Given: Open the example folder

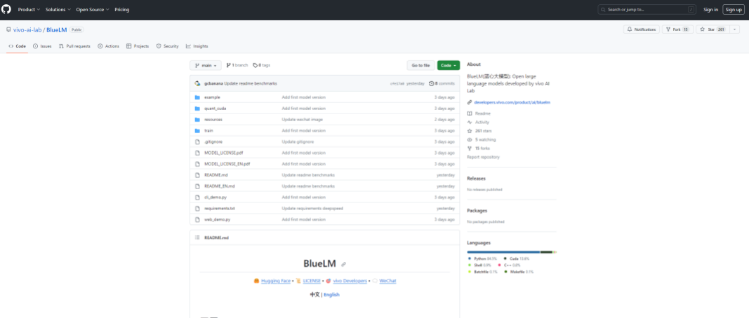Looking at the screenshot, I should pyautogui.click(x=212, y=97).
